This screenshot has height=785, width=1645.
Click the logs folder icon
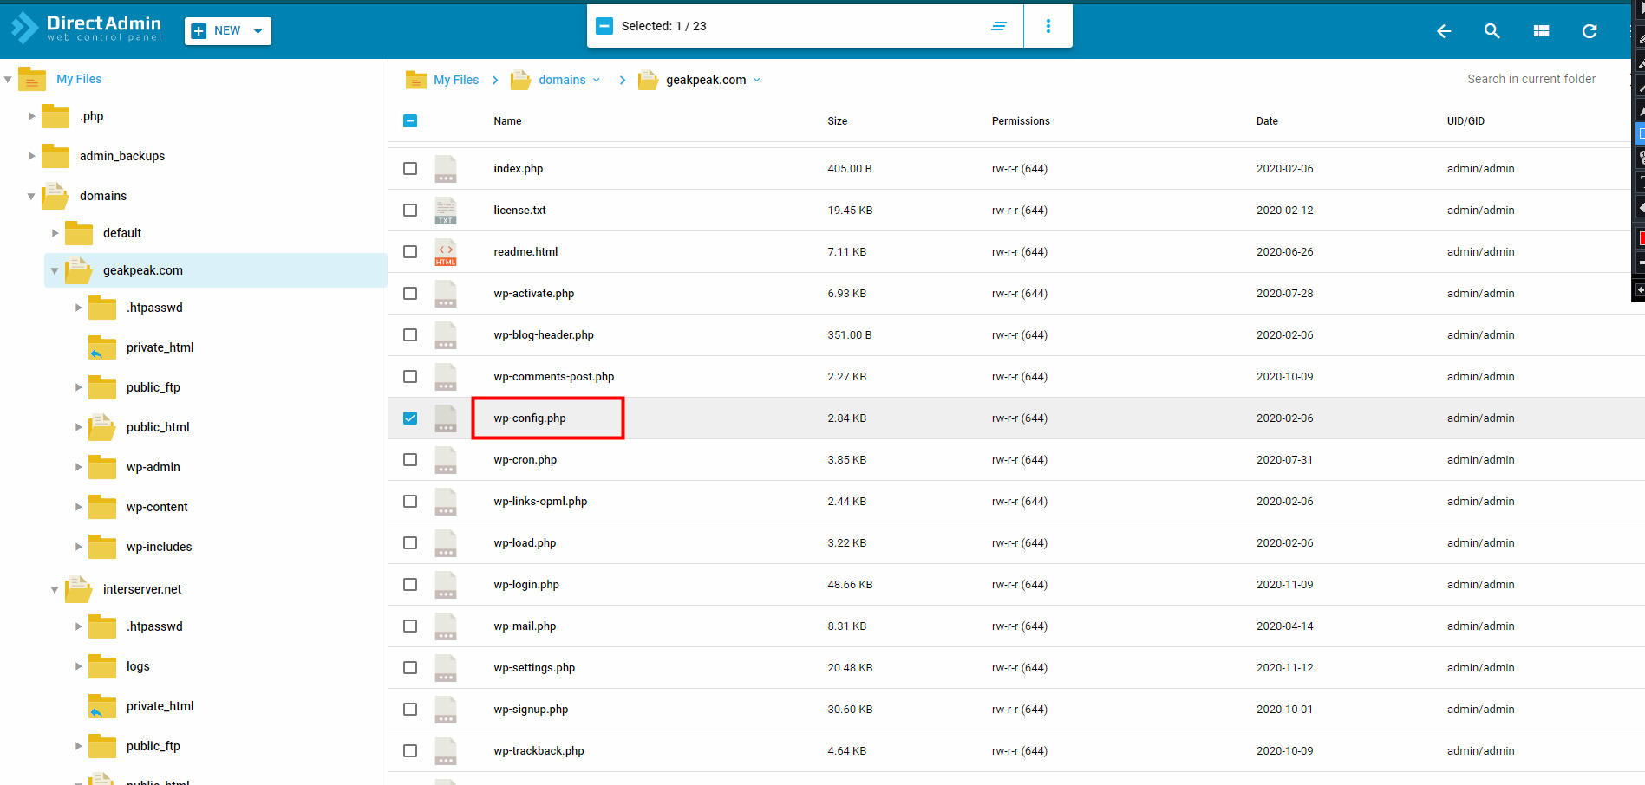coord(102,666)
